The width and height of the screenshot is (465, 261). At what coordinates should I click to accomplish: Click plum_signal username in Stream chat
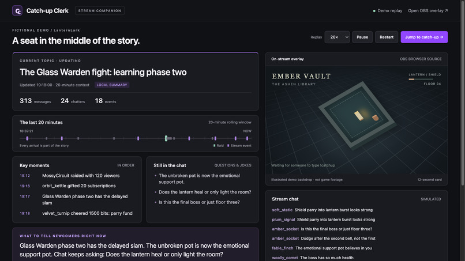point(283,220)
